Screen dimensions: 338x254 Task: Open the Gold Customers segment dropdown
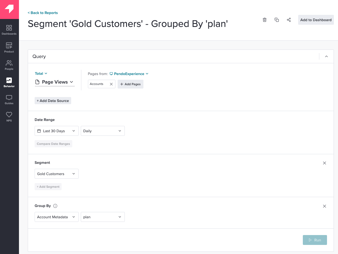(x=57, y=174)
